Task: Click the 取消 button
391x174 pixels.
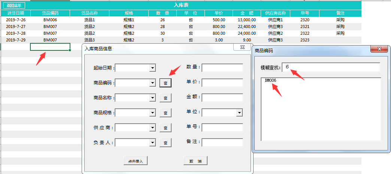Action: (x=195, y=161)
